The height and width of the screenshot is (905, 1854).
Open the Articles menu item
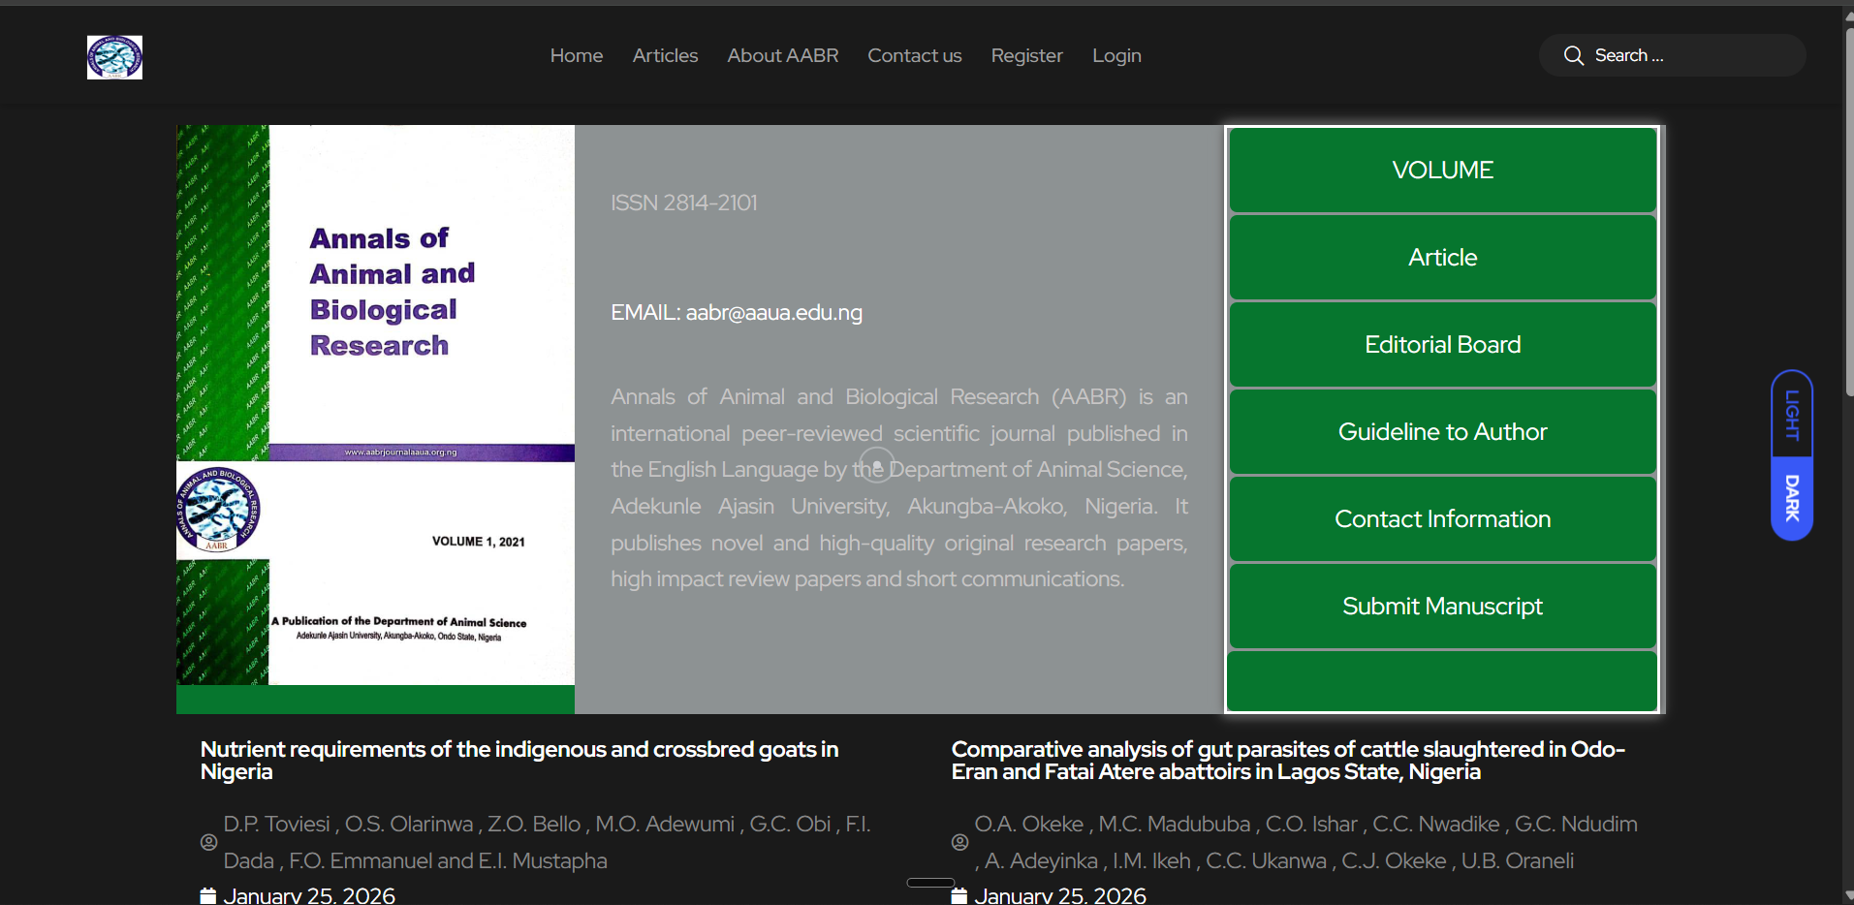click(665, 56)
